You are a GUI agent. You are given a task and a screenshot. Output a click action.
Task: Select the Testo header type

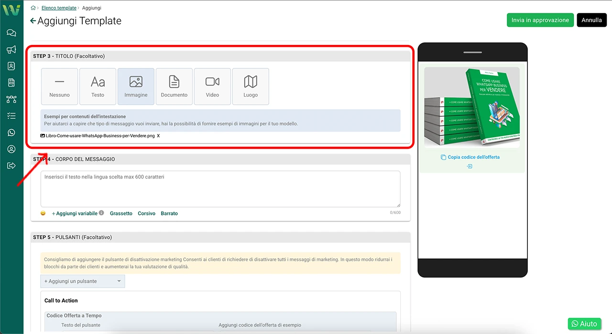98,87
